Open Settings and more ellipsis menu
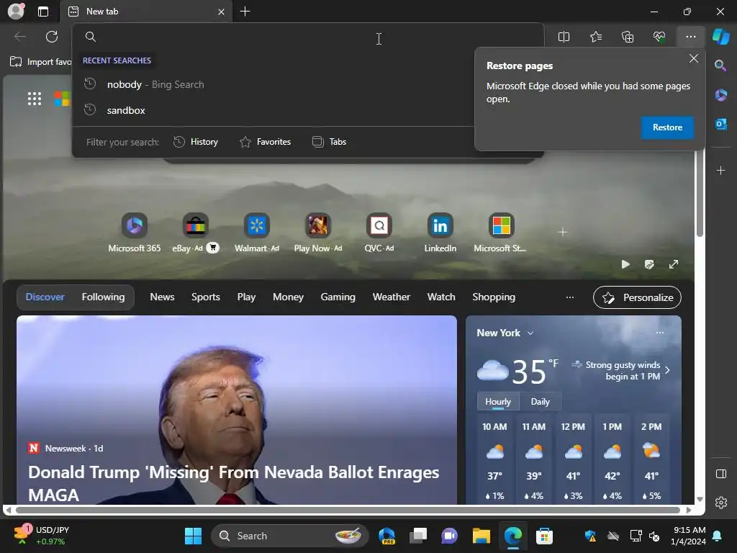 [x=690, y=37]
